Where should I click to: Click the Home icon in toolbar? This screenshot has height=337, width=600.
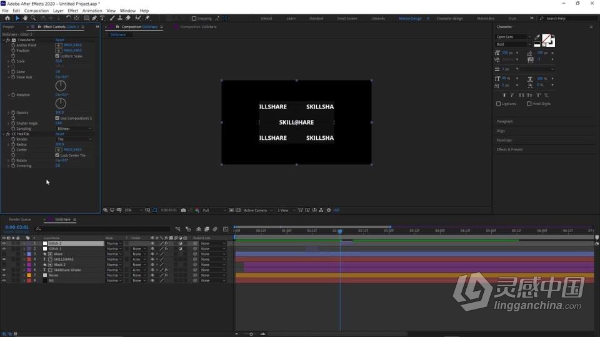point(7,18)
